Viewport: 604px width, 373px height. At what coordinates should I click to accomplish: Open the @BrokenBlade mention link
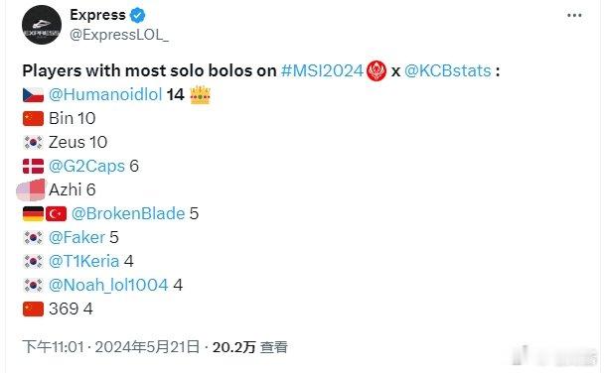128,214
